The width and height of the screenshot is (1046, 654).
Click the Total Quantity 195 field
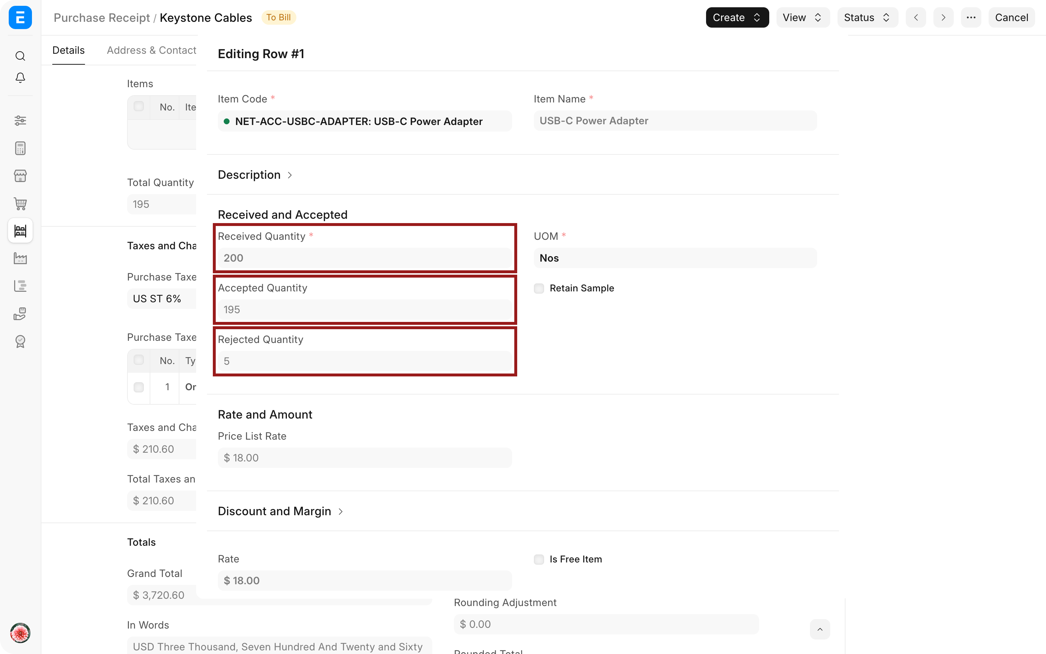coord(162,204)
